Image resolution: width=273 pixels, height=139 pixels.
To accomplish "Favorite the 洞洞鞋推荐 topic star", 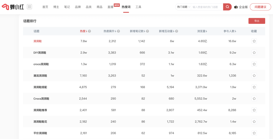I will click(x=254, y=110).
